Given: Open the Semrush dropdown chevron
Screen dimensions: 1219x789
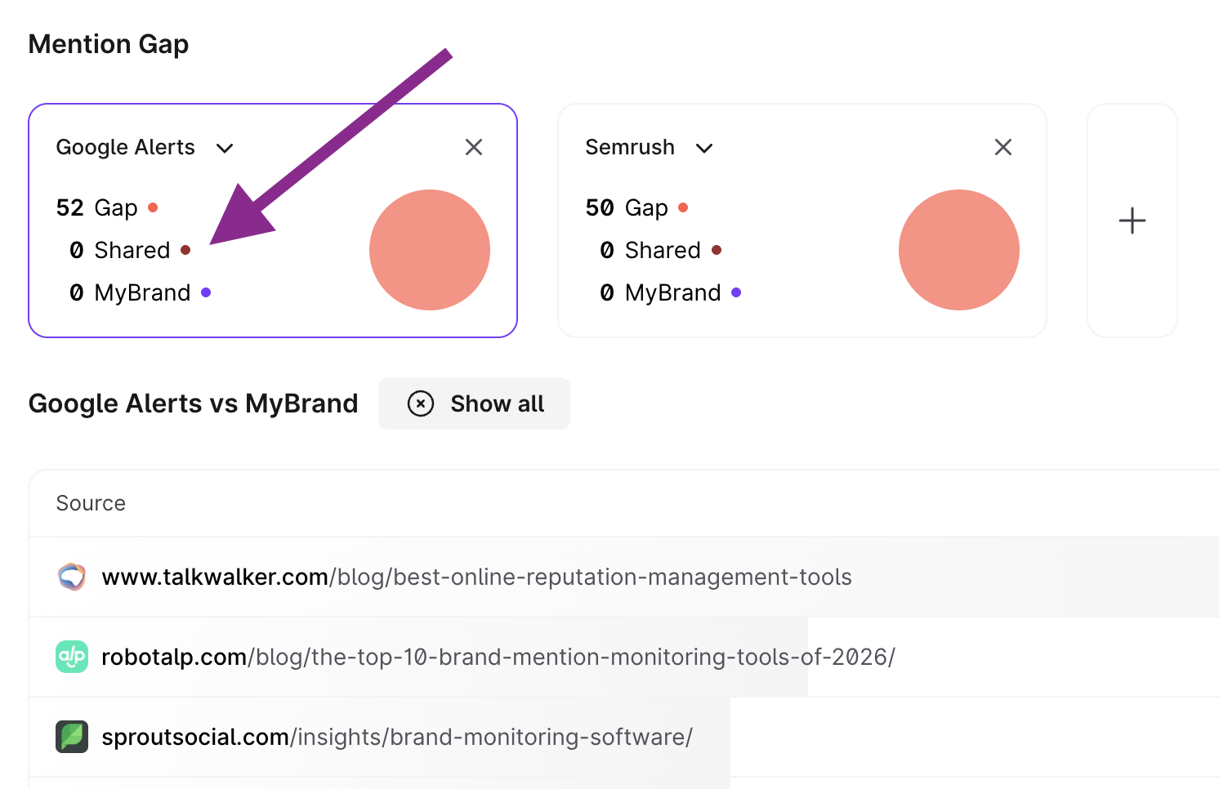Looking at the screenshot, I should pos(704,148).
